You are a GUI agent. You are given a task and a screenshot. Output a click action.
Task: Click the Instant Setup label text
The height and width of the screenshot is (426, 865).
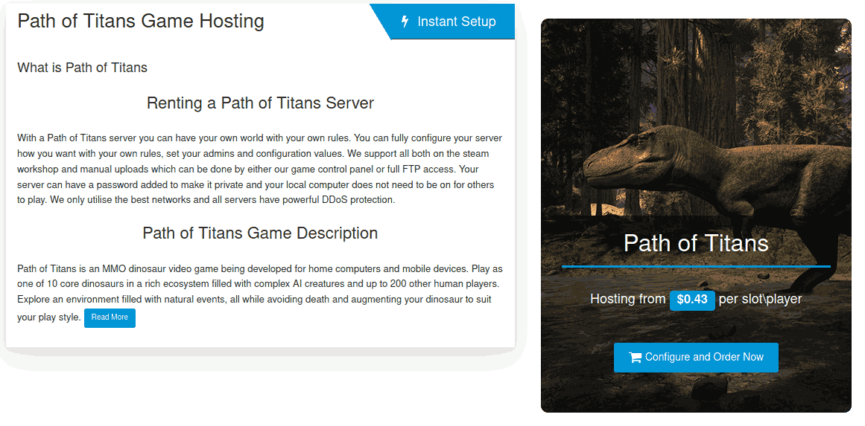pos(456,22)
